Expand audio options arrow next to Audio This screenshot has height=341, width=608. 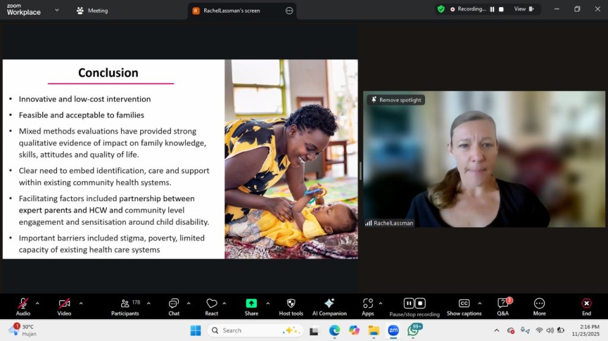pos(37,303)
